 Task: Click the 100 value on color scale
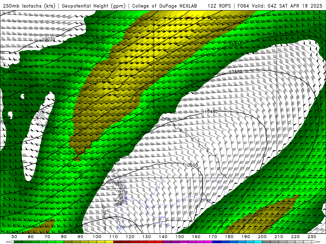click(97, 237)
